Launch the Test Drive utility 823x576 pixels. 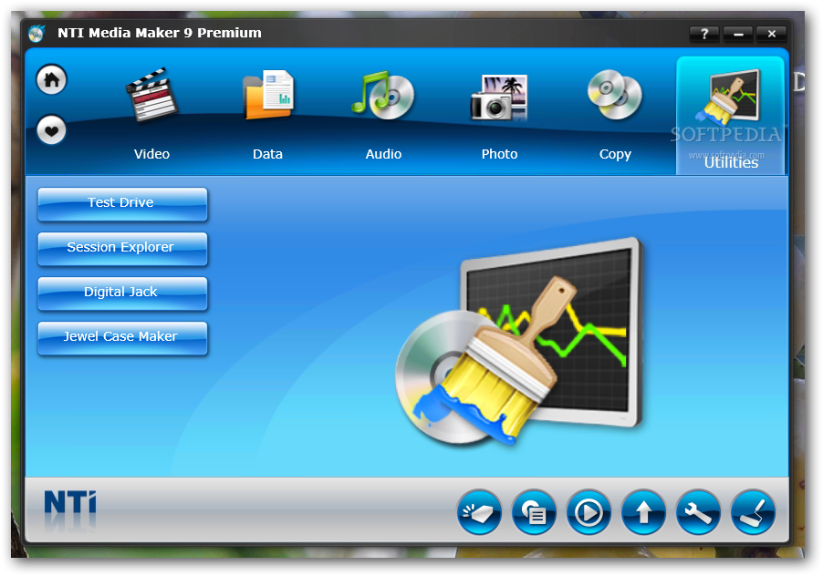[122, 203]
